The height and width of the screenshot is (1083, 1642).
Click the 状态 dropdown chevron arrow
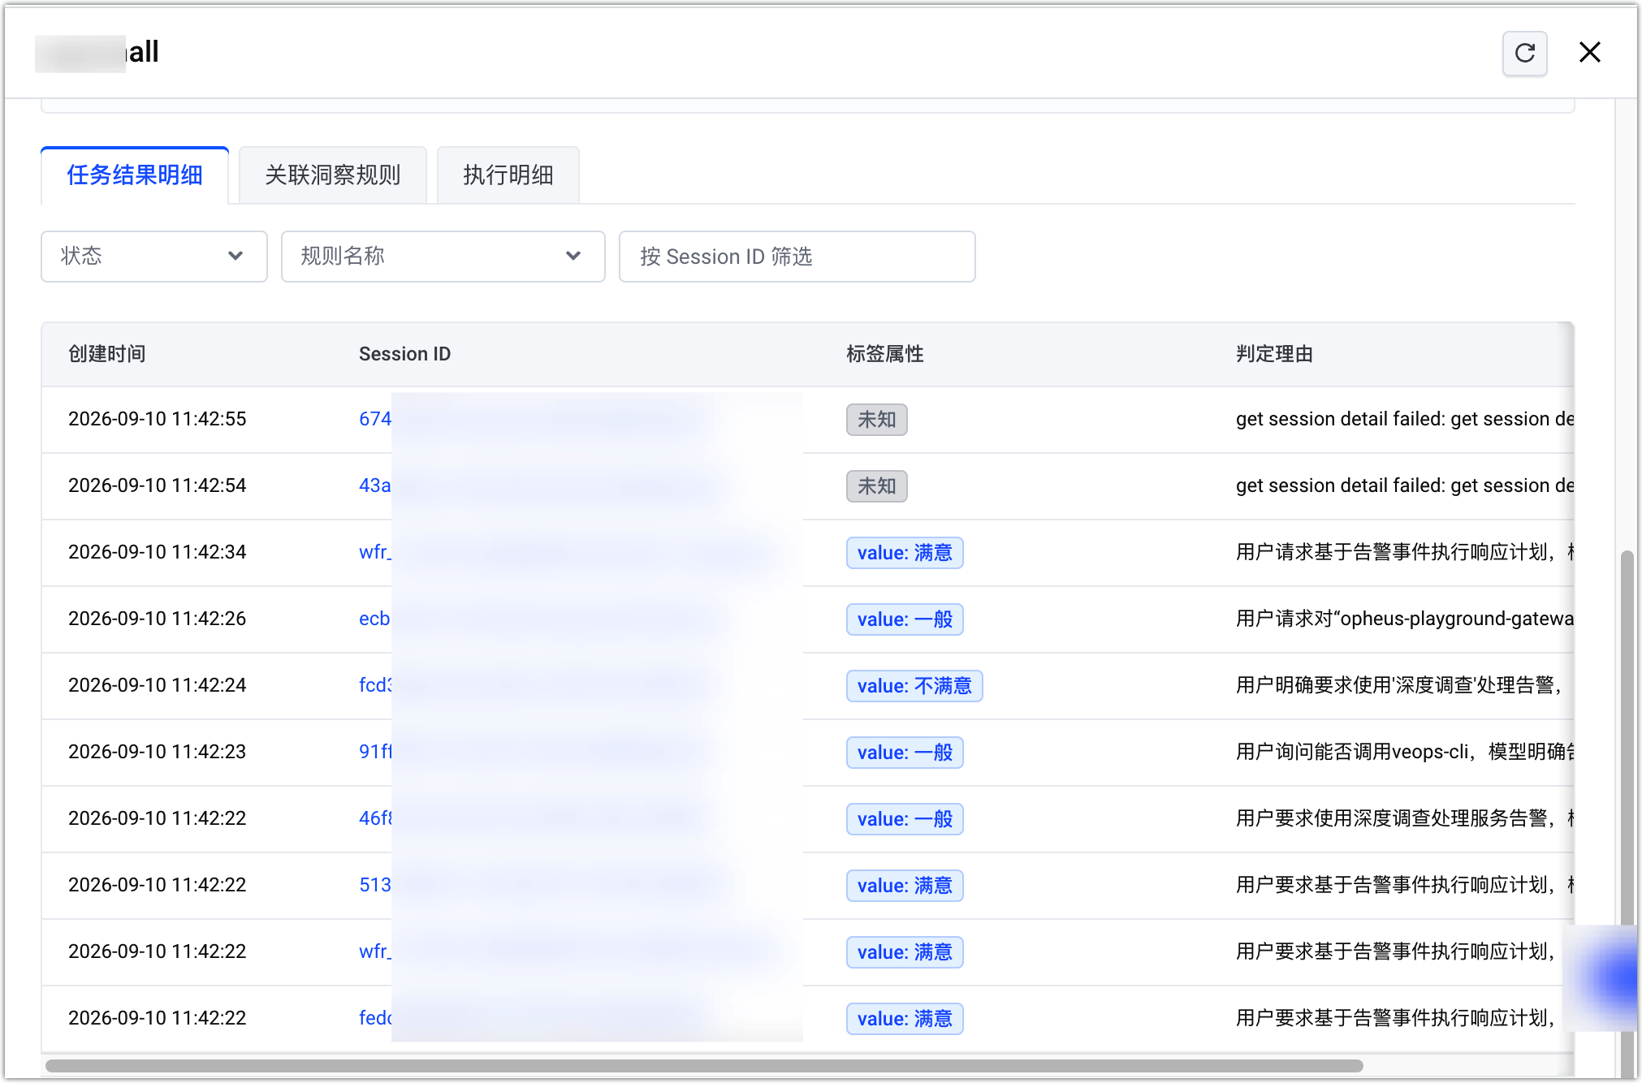(x=235, y=257)
